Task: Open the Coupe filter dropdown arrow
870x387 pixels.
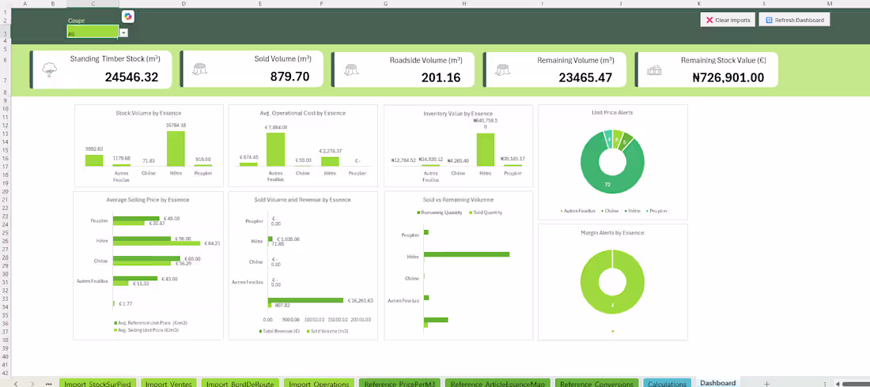Action: 123,33
